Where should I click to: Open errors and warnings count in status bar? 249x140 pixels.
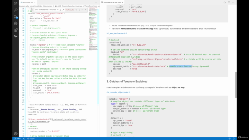pos(31,138)
